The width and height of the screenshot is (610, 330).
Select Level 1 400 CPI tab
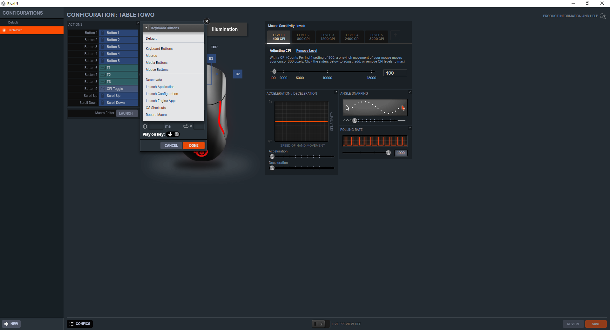pos(279,37)
